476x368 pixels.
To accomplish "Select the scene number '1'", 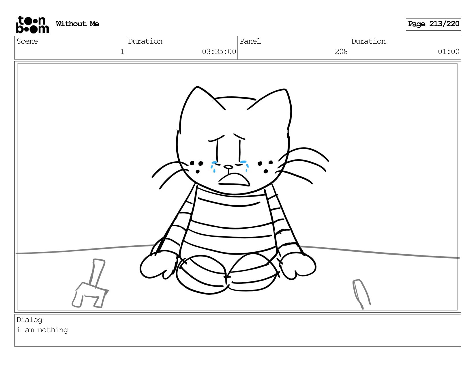I will click(122, 52).
